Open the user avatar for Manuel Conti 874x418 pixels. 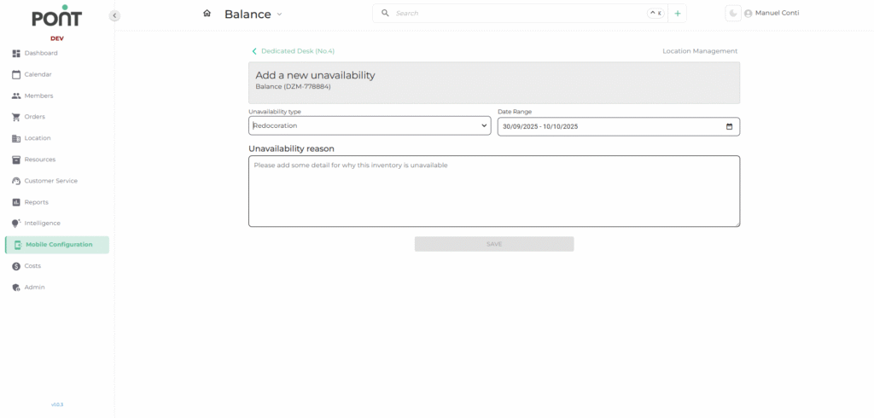coord(748,14)
